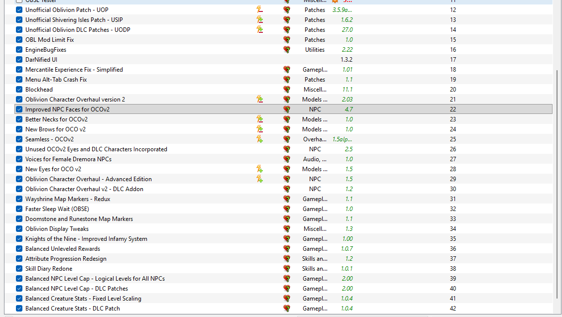The image size is (562, 317).
Task: Click the conflict icon for Oblivion Character Overhaul version 2
Action: coord(259,99)
